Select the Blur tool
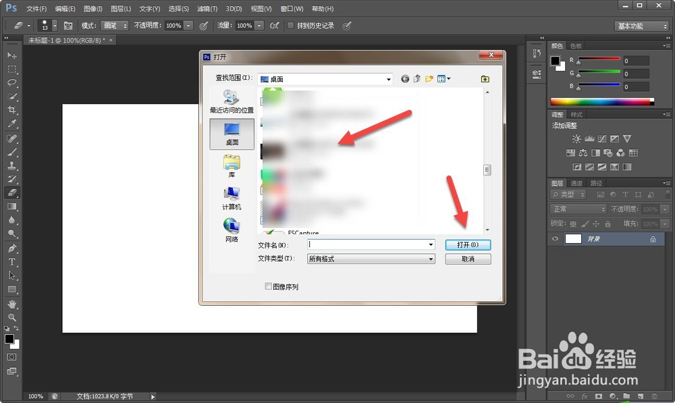The image size is (675, 403). click(11, 220)
